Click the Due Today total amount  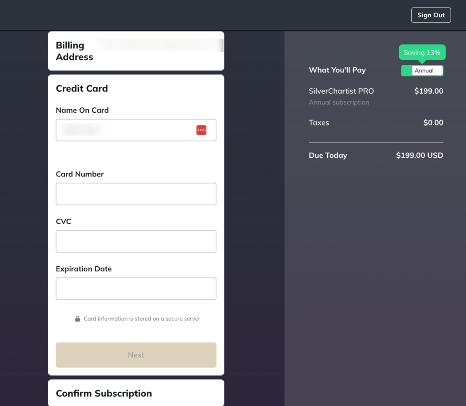[419, 155]
